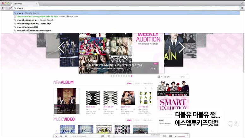
Task: Open the checkerboard music video thumbnail
Action: coord(122,129)
